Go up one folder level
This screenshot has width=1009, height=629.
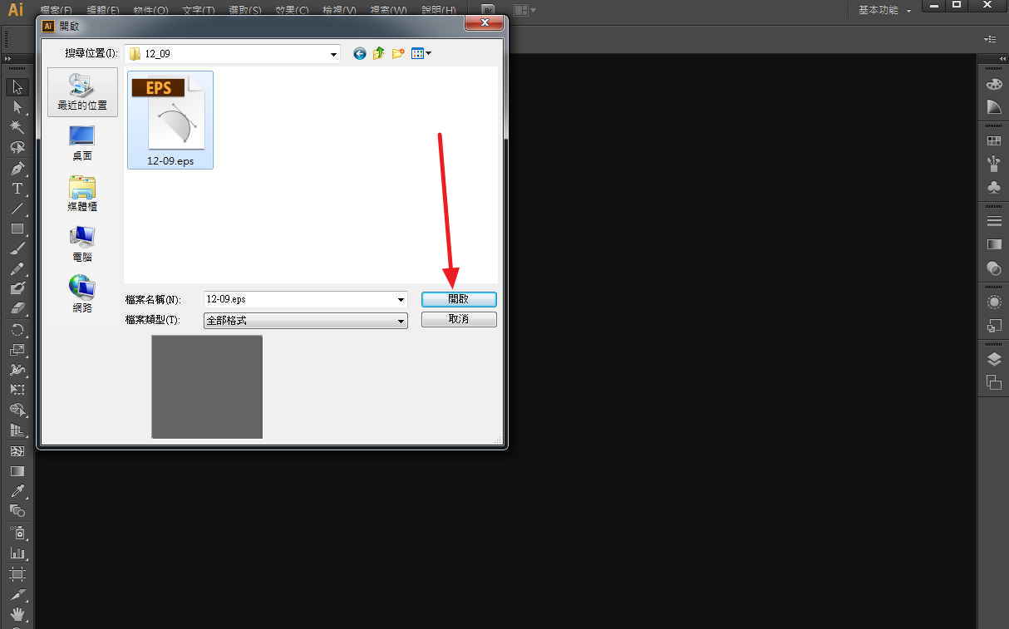(x=378, y=53)
